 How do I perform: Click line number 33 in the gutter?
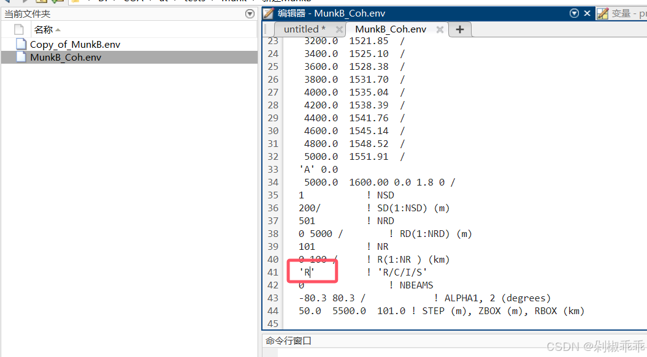(273, 170)
